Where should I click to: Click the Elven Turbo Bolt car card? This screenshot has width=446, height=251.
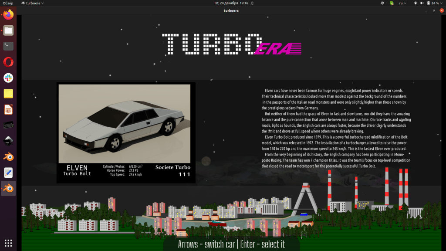click(126, 133)
